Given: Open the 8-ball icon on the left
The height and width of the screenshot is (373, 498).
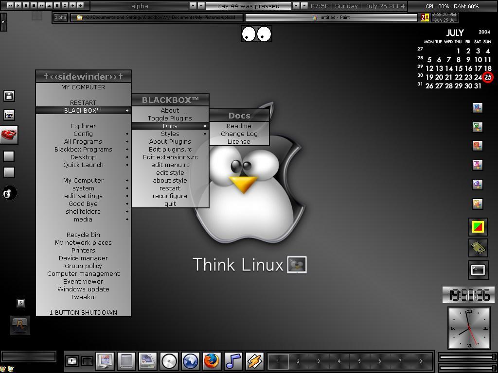Looking at the screenshot, I should 9,193.
